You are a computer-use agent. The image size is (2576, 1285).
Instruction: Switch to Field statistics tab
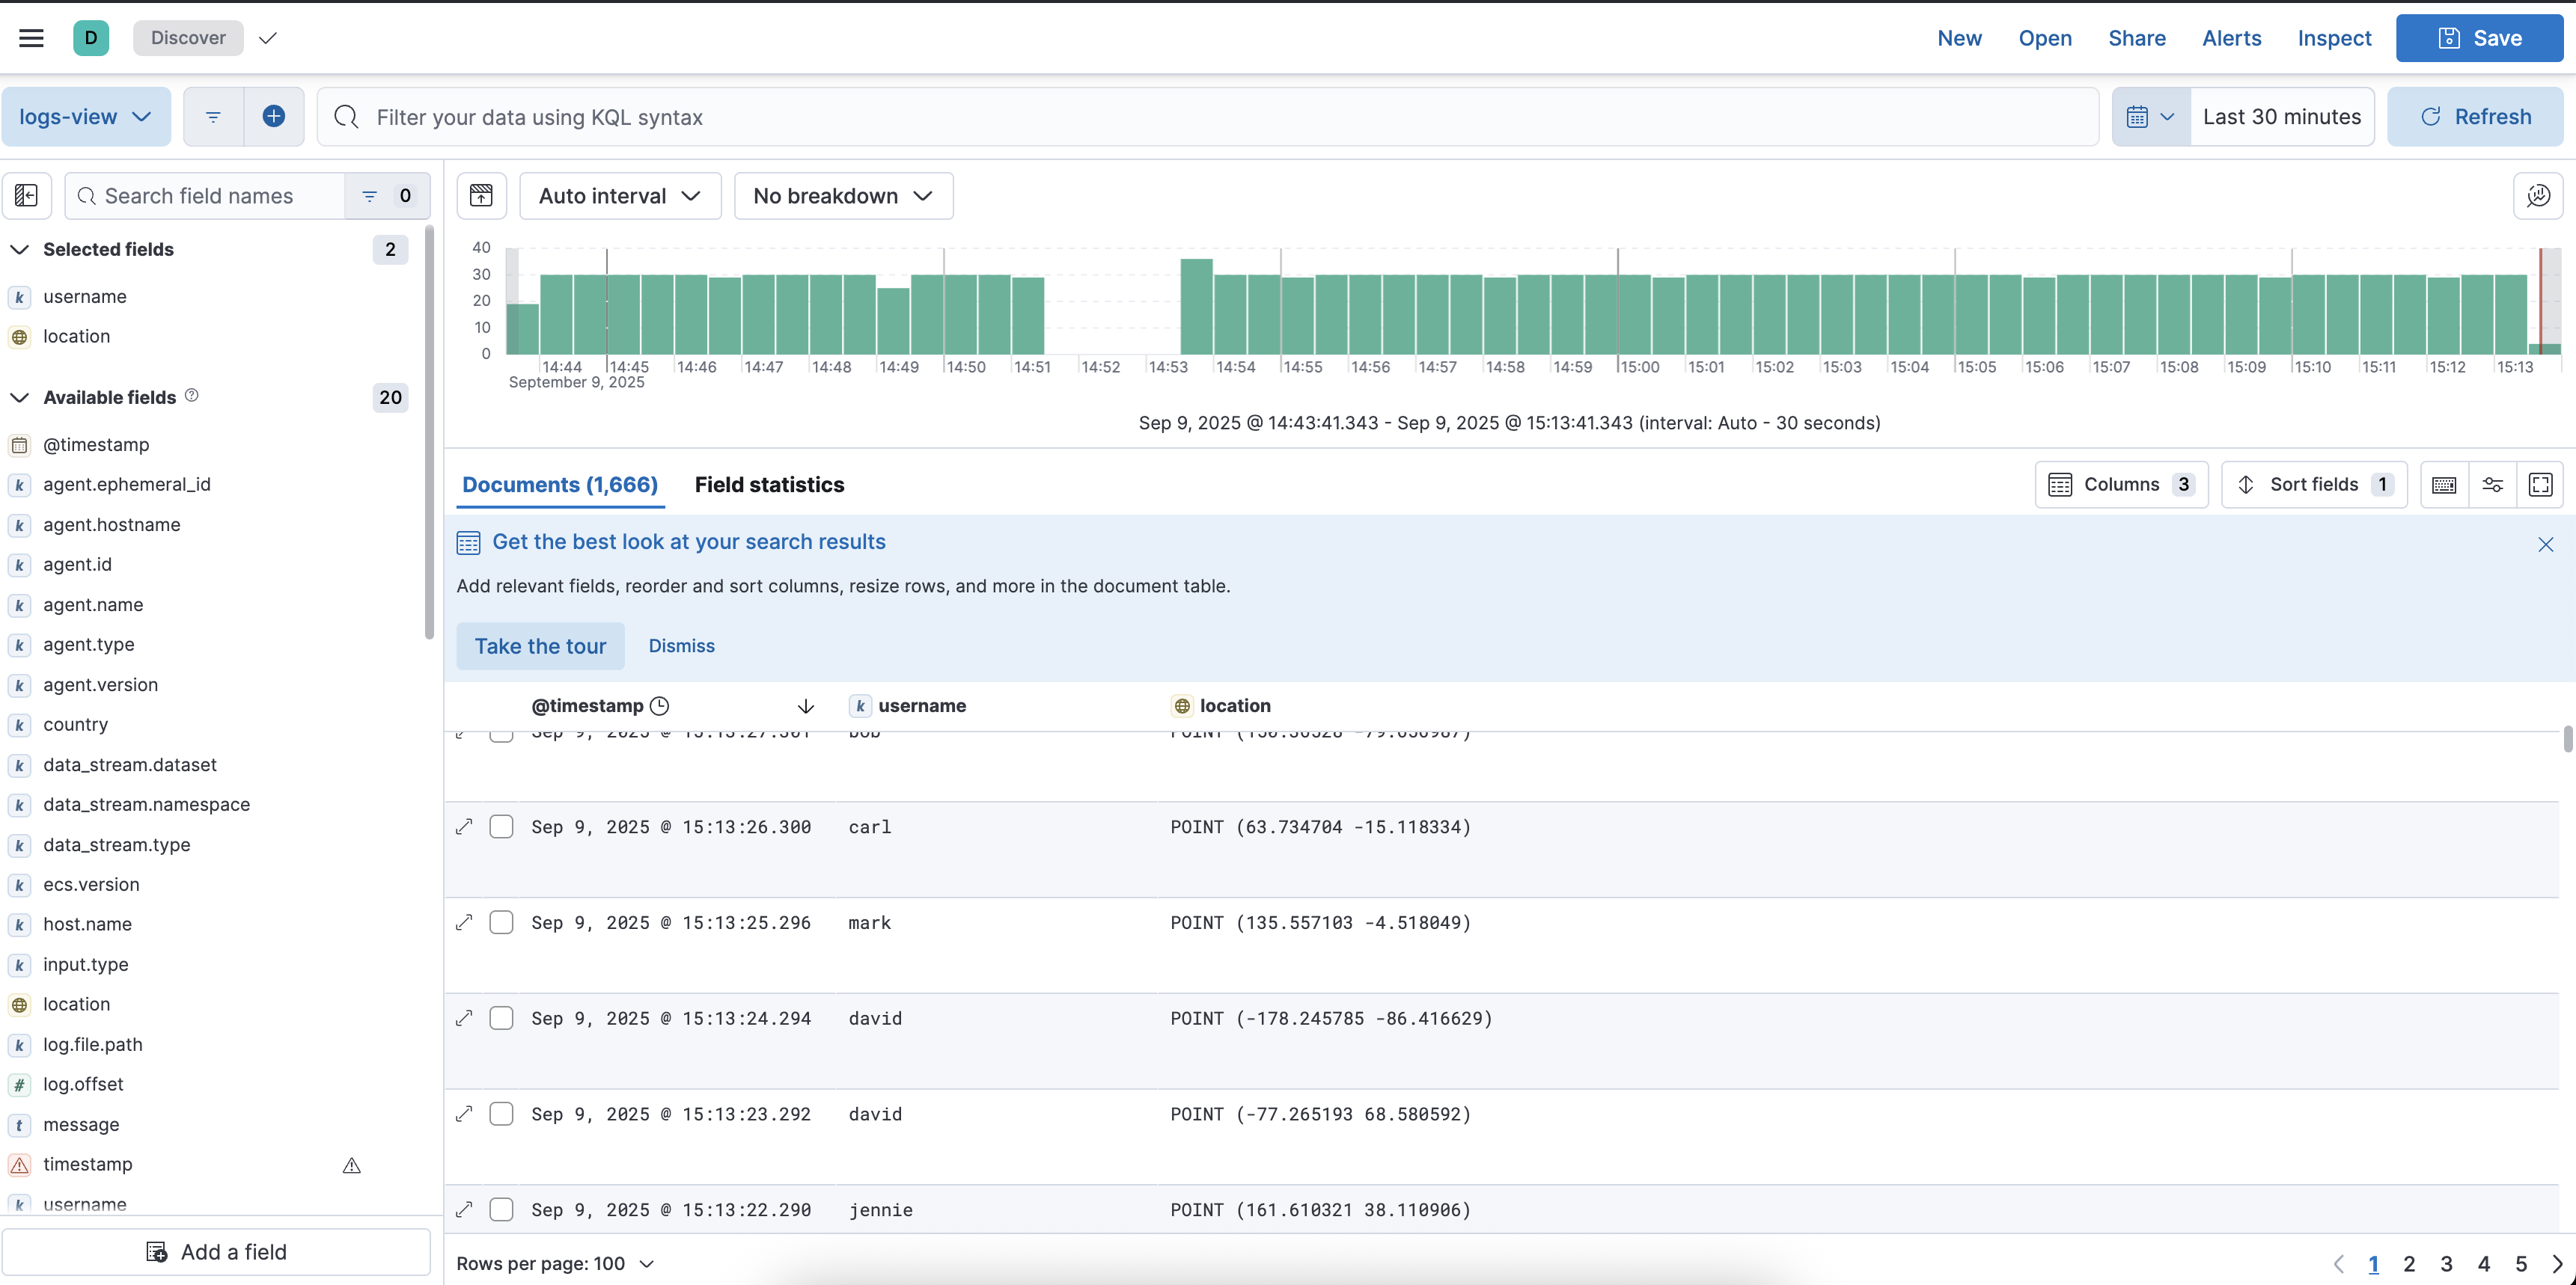(x=769, y=485)
